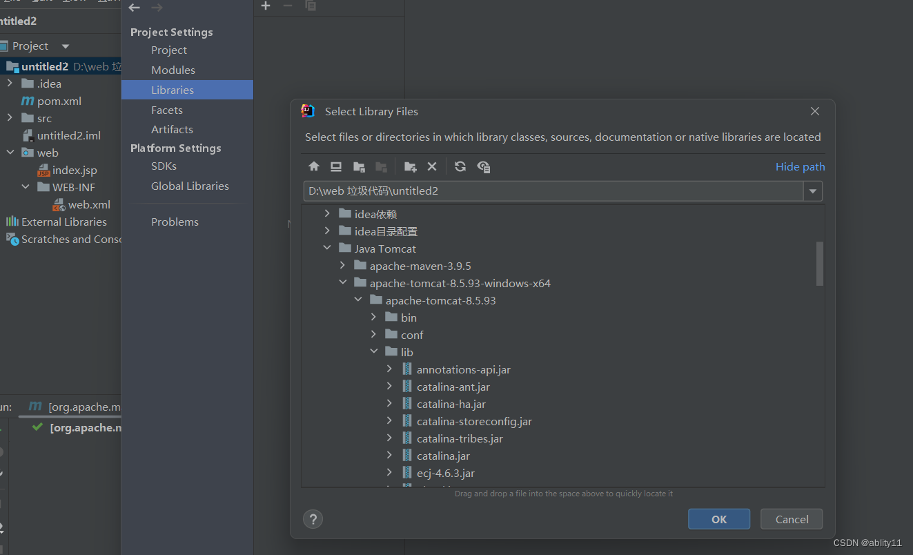The image size is (913, 555).
Task: Click the back arrow in Project Structure
Action: tap(135, 8)
